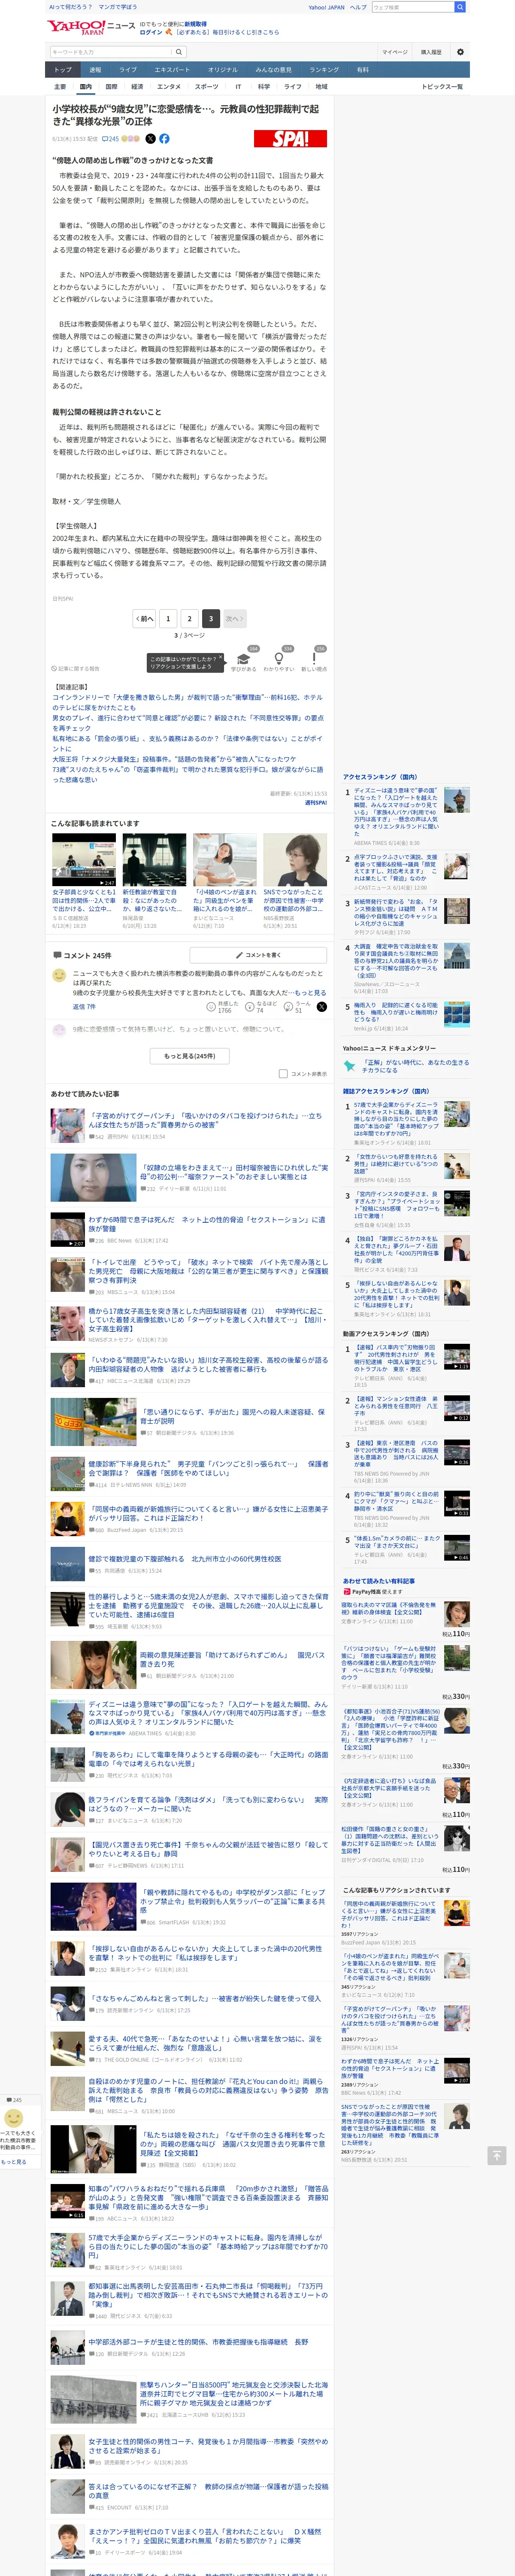Select オリジナル tab
Screen dimensions: 515x2576
click(x=223, y=70)
